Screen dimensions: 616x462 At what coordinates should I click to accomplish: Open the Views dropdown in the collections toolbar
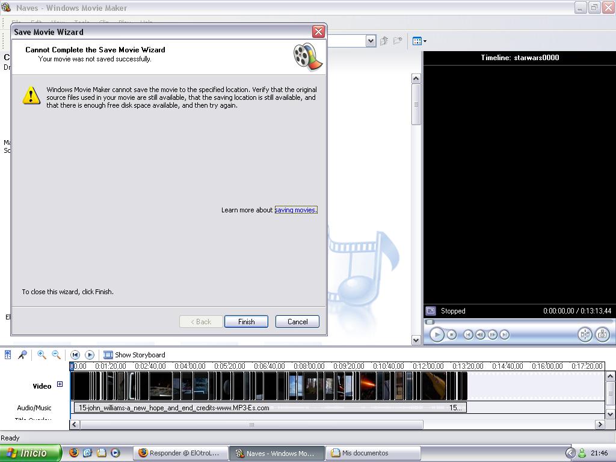tap(419, 41)
